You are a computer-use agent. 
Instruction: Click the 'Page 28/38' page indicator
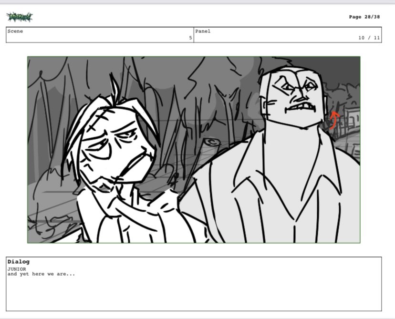(364, 17)
